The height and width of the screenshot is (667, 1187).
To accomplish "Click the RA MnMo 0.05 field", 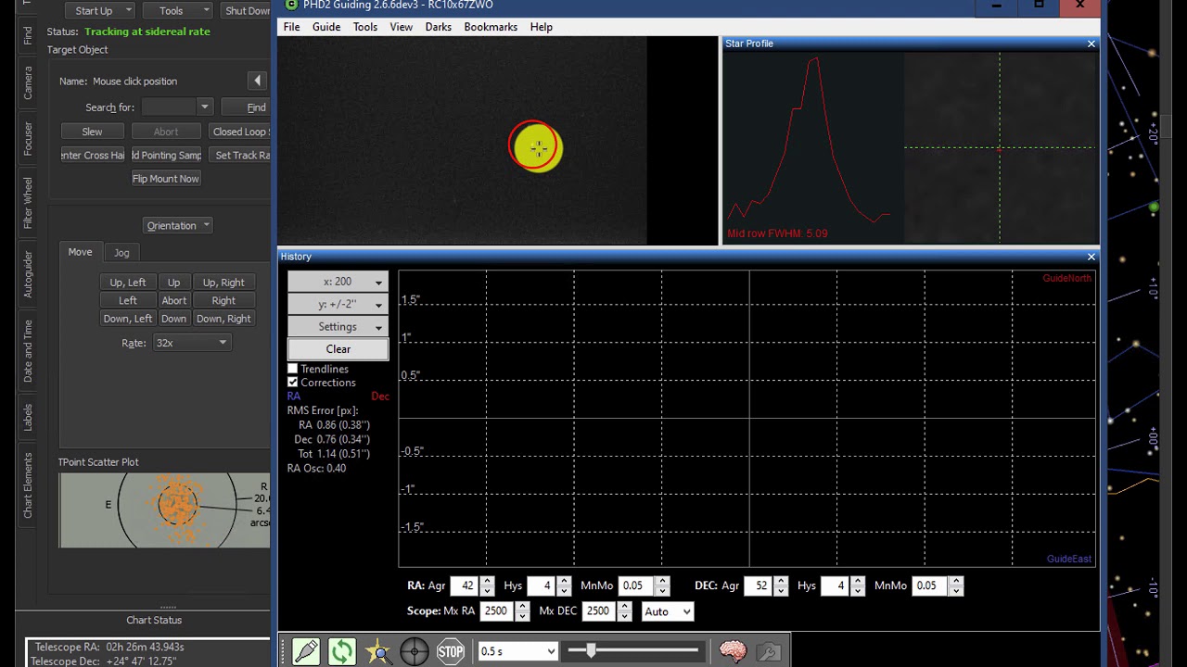I will (x=634, y=585).
